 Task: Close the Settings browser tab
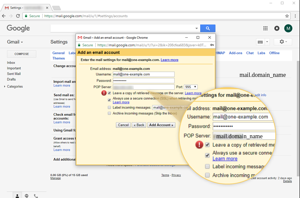[x=47, y=8]
